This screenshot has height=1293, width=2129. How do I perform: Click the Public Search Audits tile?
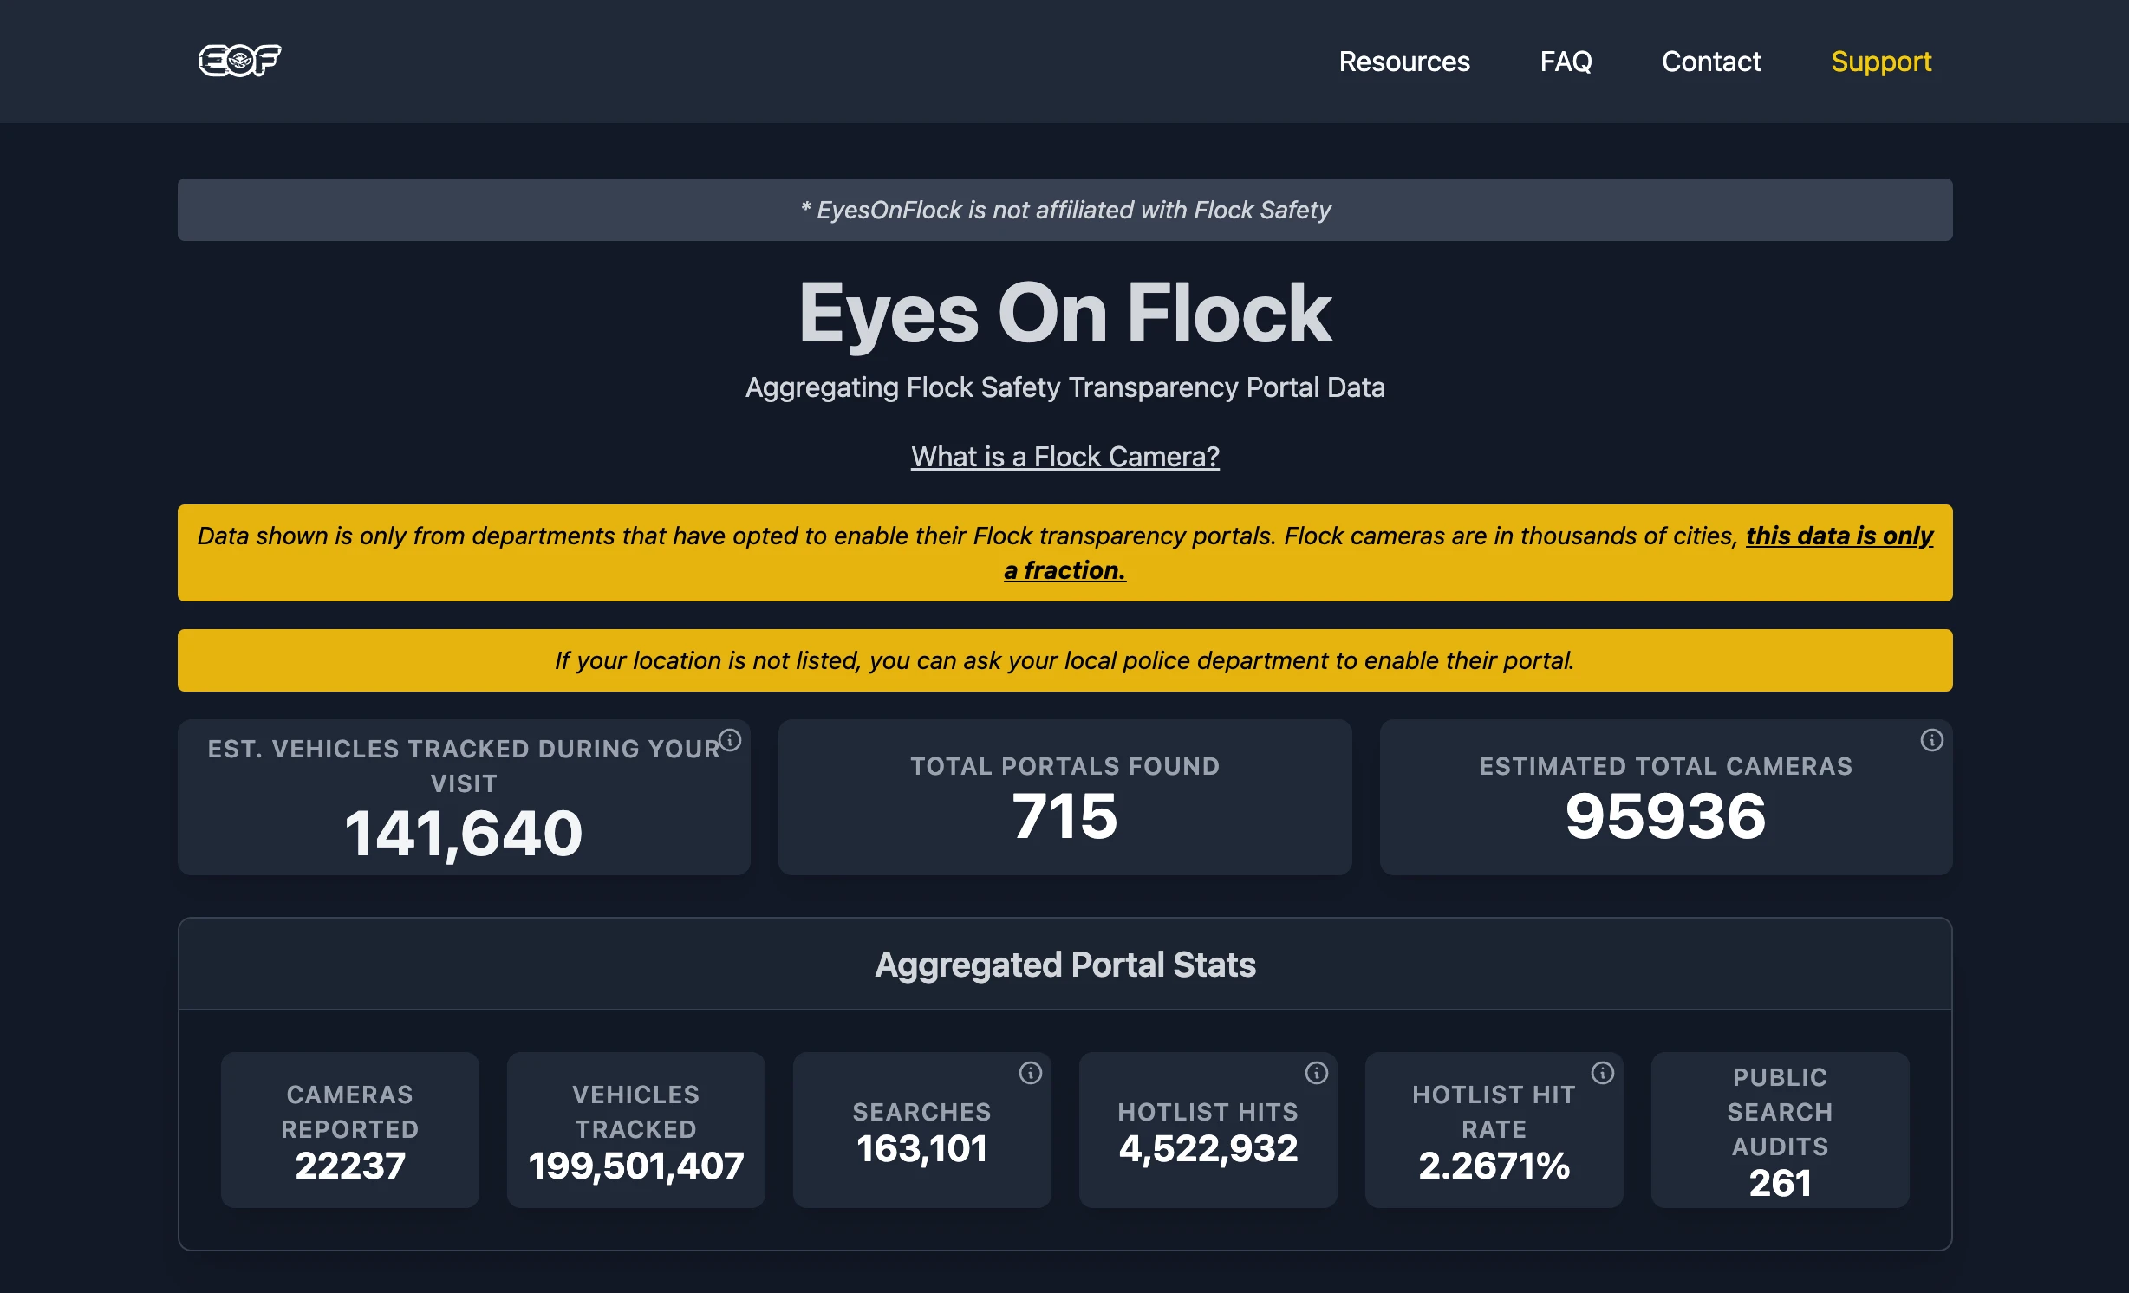point(1780,1130)
